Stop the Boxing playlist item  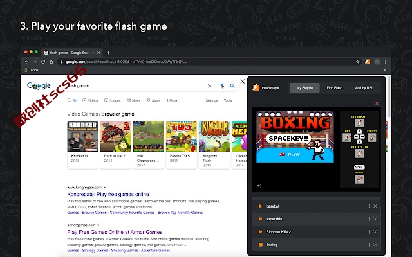(260, 245)
